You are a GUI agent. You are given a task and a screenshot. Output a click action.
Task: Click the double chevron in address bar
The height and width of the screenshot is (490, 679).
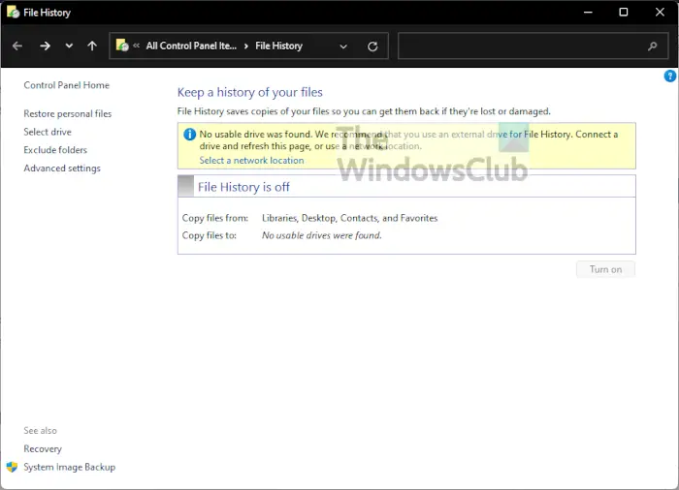(x=137, y=46)
